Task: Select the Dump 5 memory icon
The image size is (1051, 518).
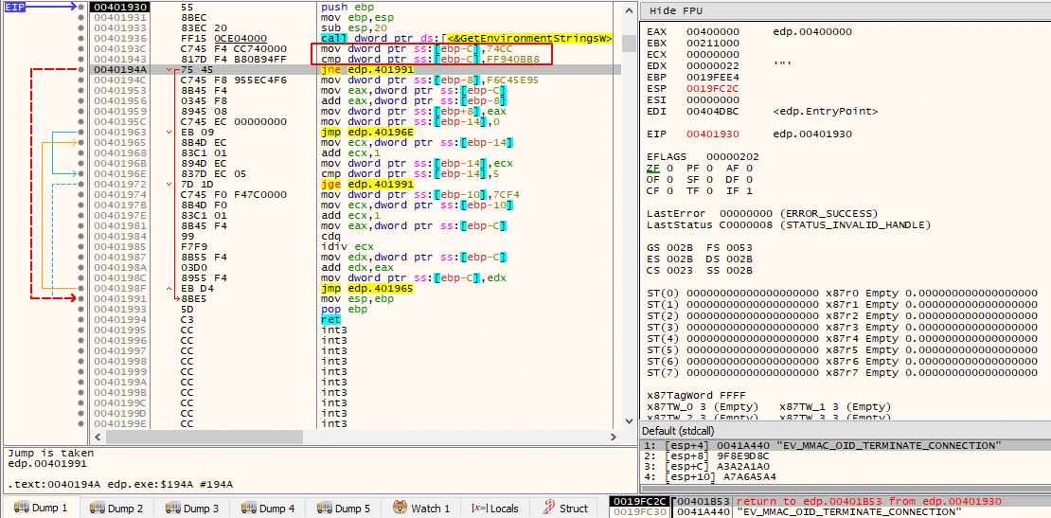Action: tap(325, 508)
